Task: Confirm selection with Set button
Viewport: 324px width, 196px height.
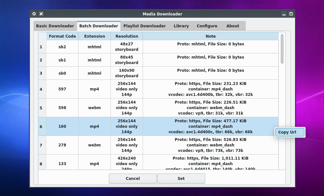Action: point(181,178)
